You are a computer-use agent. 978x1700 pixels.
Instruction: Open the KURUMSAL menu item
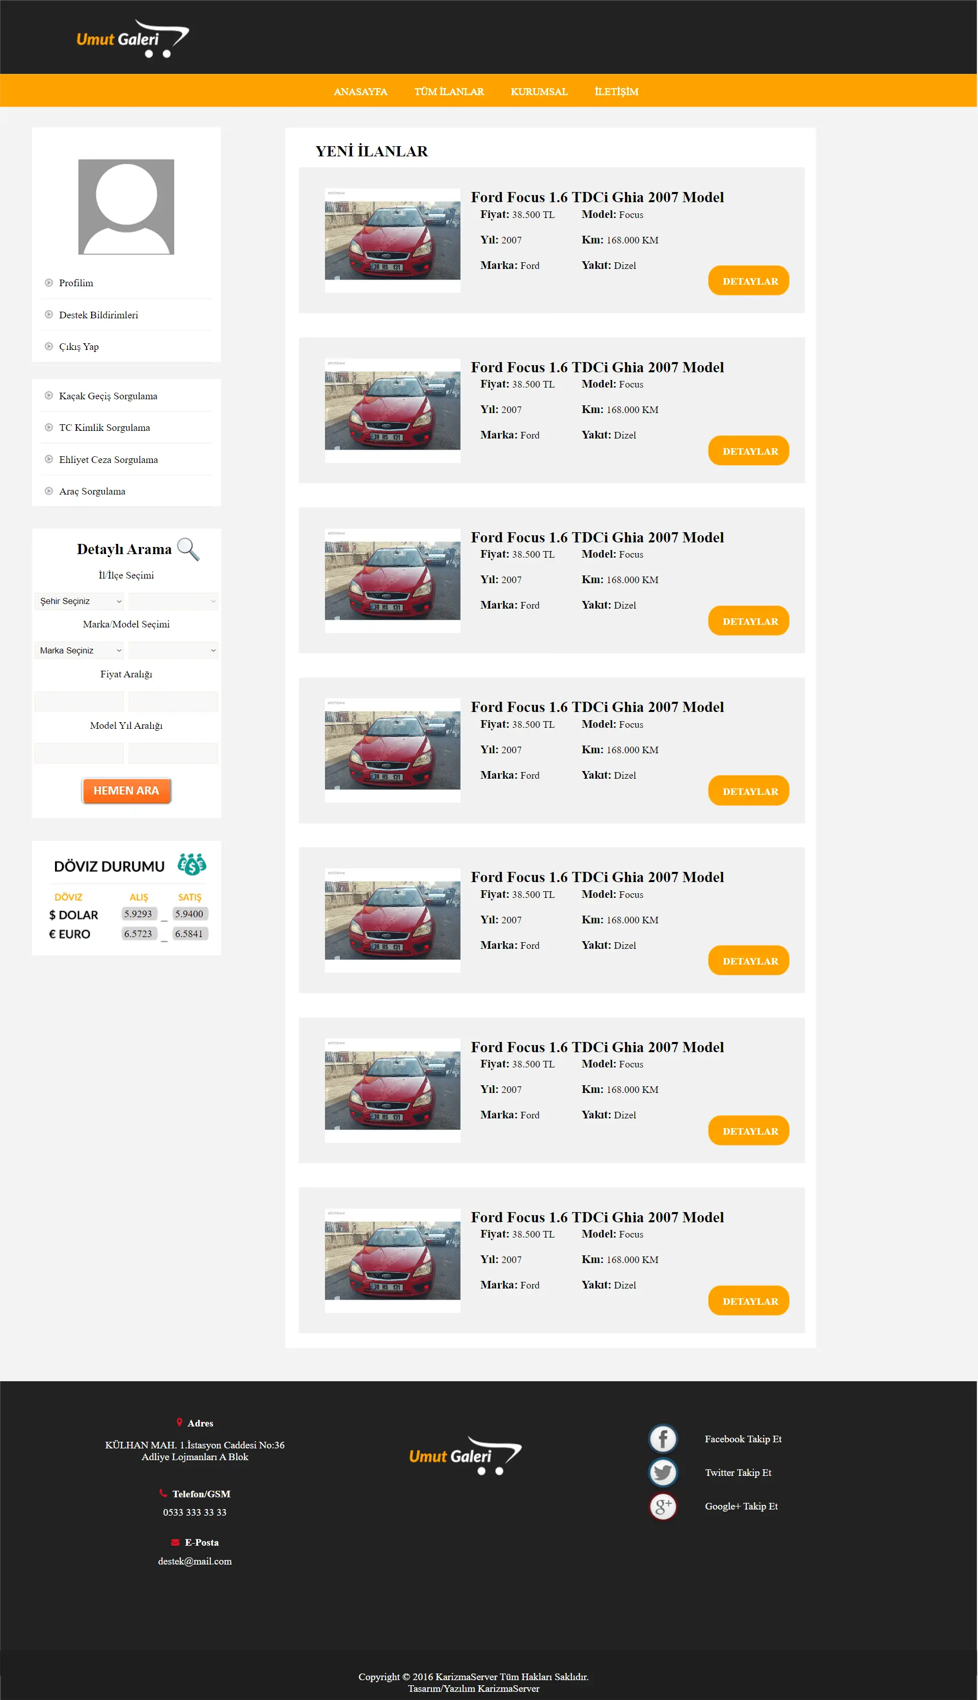pos(539,91)
